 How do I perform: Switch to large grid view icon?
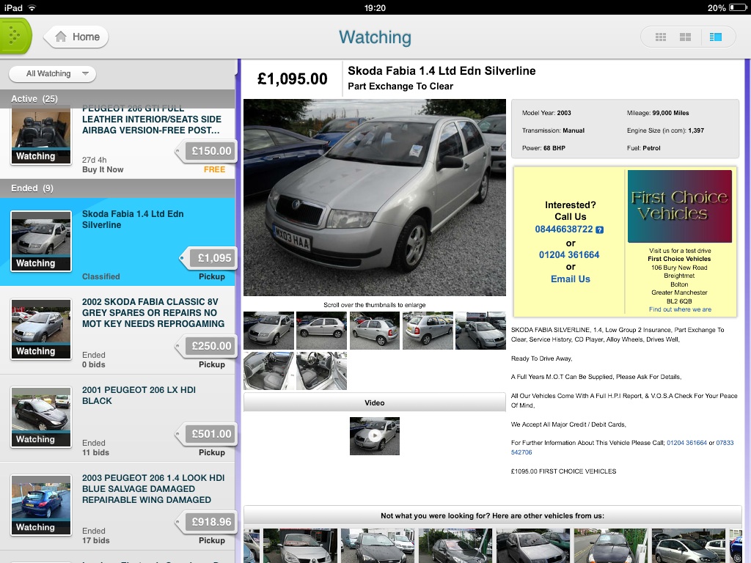(686, 37)
